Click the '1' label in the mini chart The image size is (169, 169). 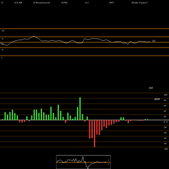click(x=108, y=160)
